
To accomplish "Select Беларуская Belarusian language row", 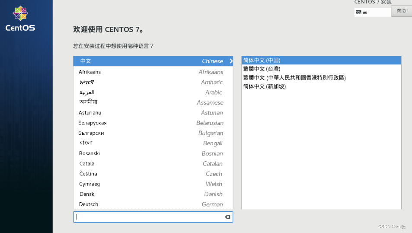I will click(153, 123).
